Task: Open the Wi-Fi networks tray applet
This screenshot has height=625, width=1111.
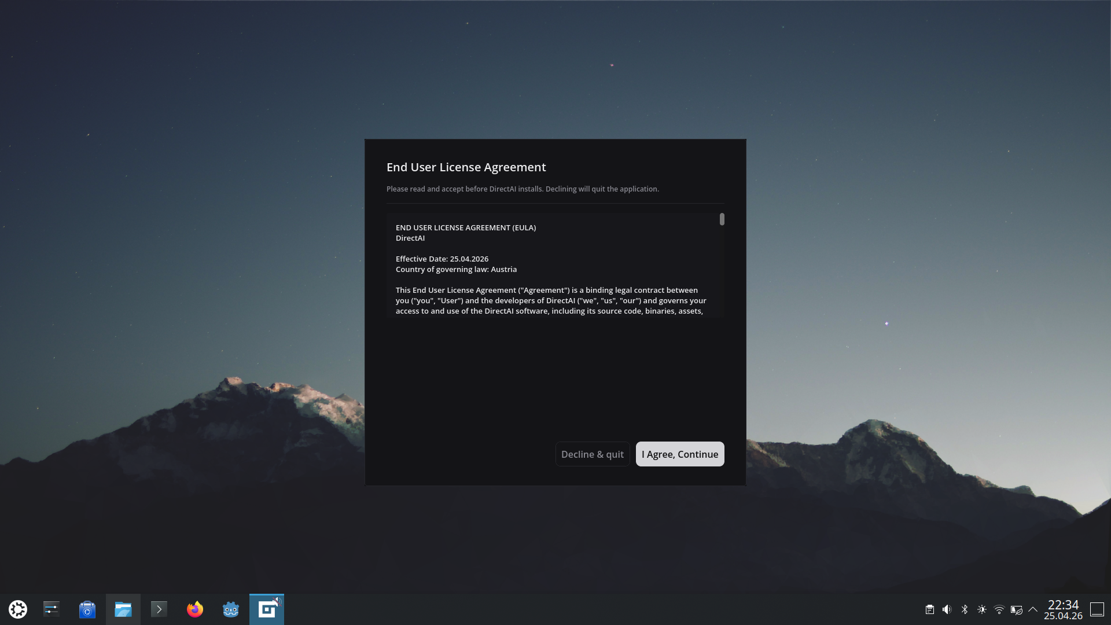Action: [999, 609]
